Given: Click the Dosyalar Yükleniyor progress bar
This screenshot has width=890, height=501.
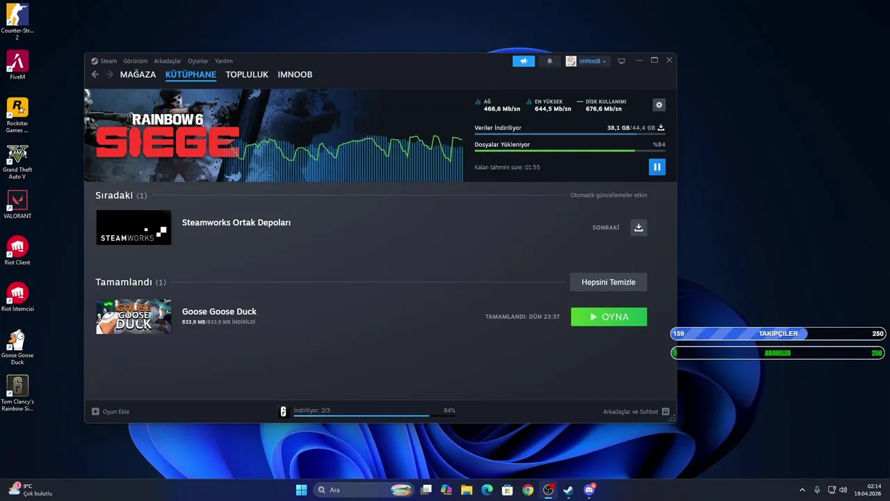Looking at the screenshot, I should [x=569, y=150].
